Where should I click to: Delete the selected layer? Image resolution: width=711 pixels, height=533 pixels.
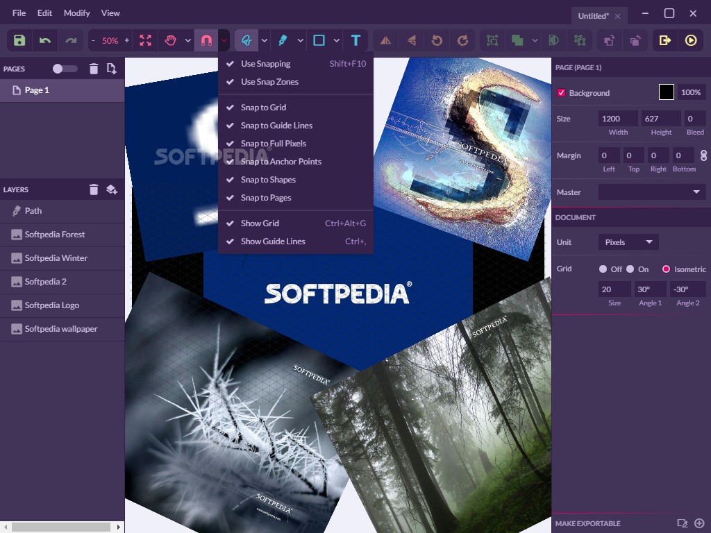click(x=94, y=189)
